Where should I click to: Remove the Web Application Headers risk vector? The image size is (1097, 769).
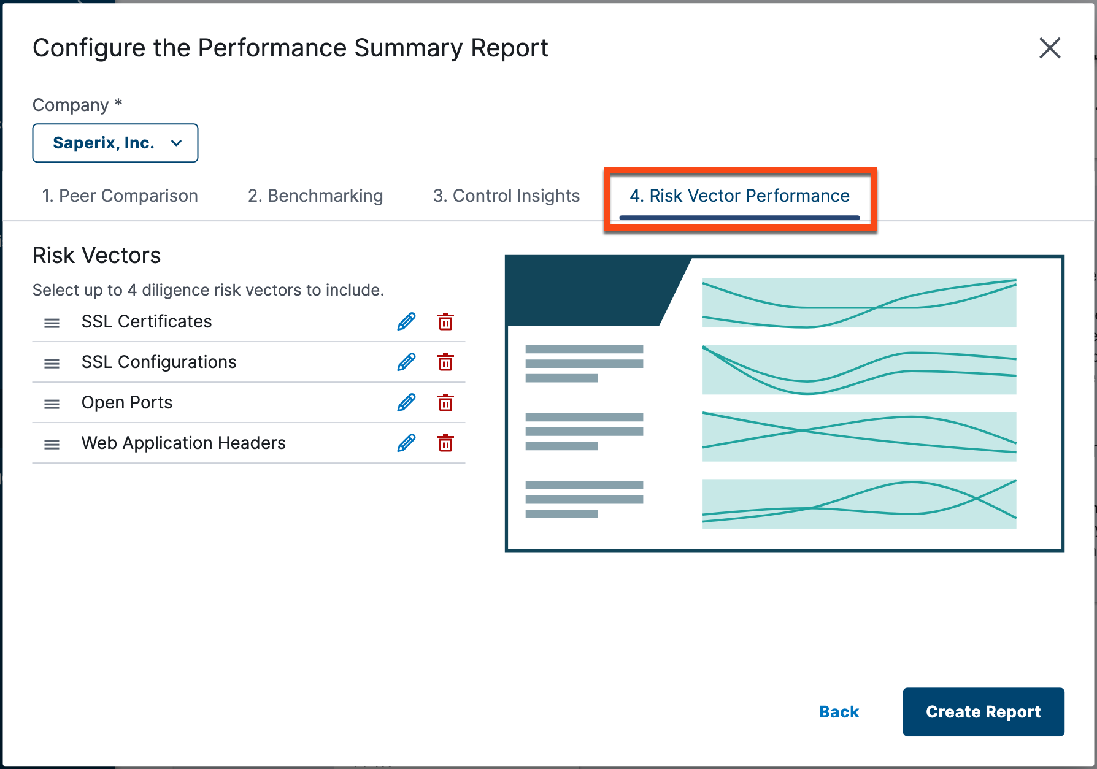coord(446,443)
